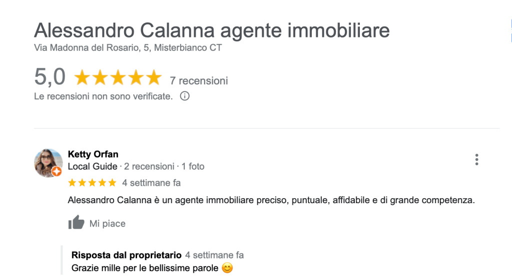Click the review's "4 settimane fa" timestamp
Image resolution: width=512 pixels, height=279 pixels.
(x=151, y=183)
